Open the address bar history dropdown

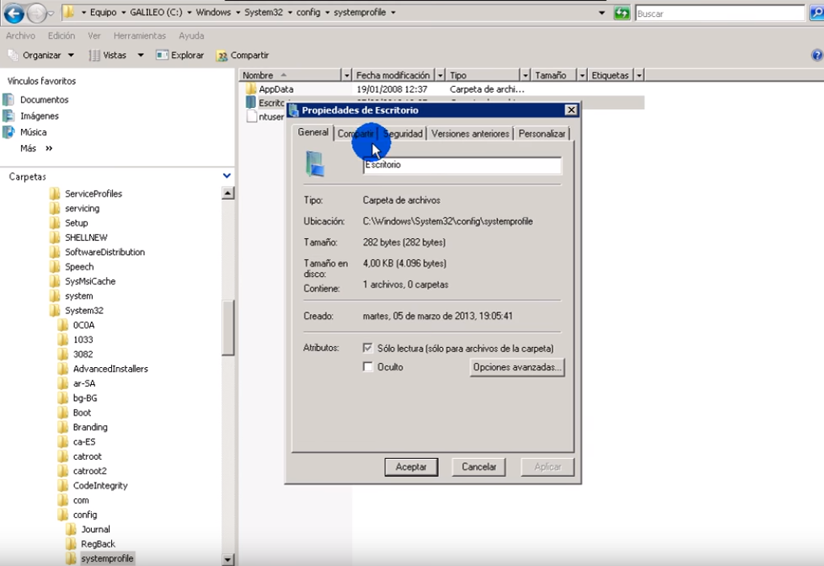tap(602, 13)
